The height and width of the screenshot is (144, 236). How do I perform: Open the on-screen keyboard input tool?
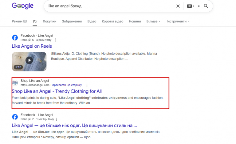point(190,6)
